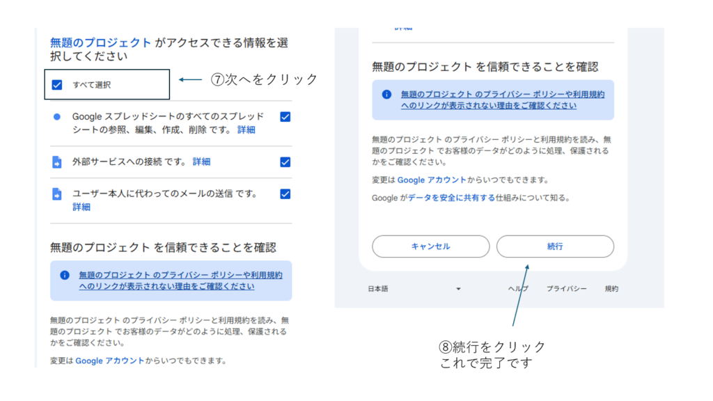Toggle the すべて選択 checkbox

(57, 85)
